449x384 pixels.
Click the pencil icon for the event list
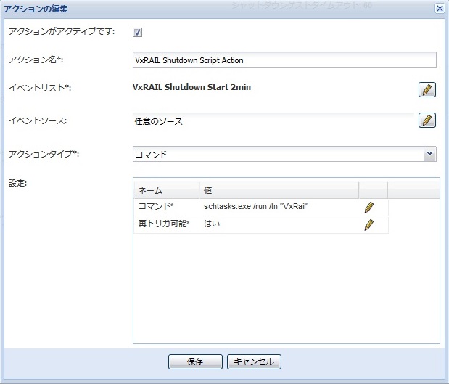pyautogui.click(x=427, y=89)
